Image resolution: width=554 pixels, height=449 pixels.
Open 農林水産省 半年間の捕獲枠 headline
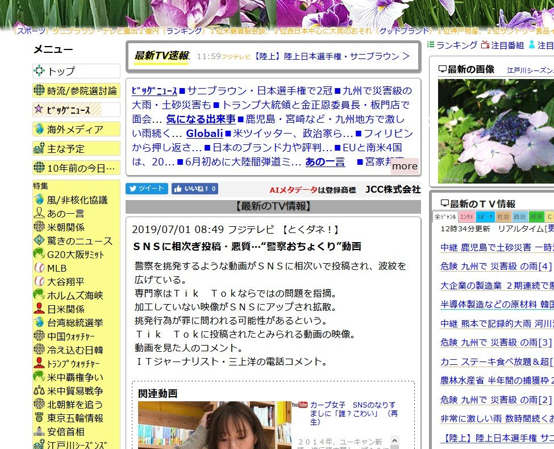point(497,380)
